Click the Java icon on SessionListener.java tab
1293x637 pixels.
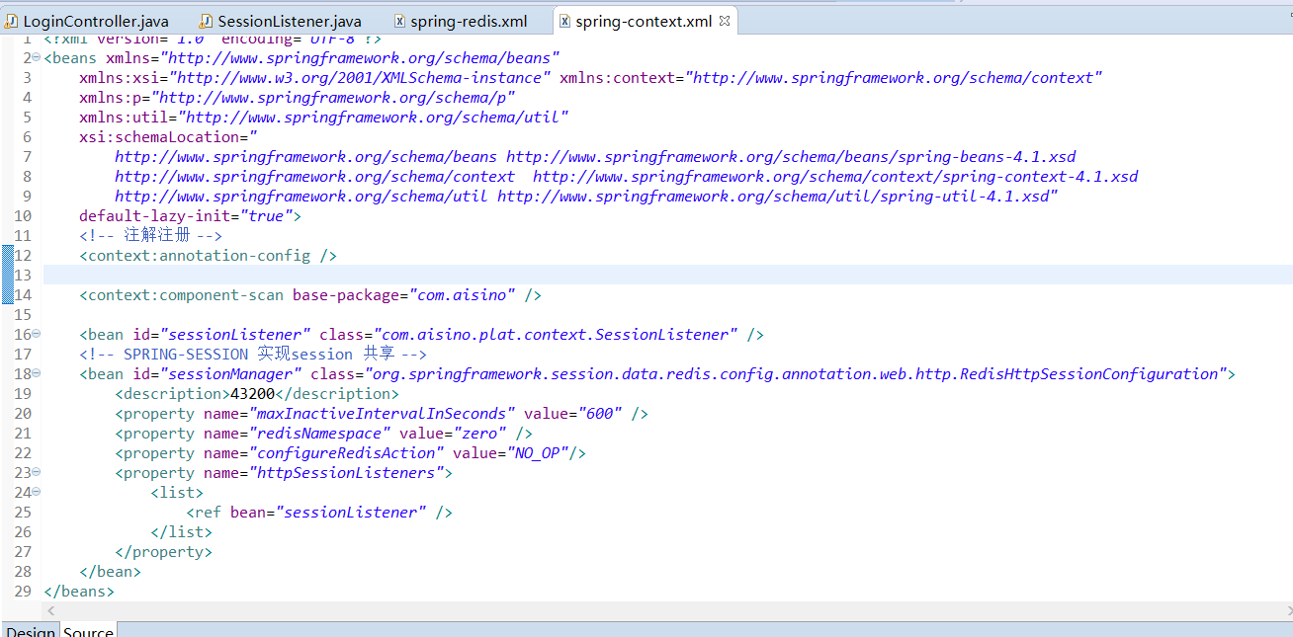205,19
